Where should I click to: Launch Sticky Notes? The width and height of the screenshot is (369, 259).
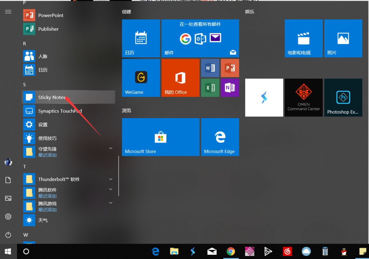click(68, 97)
